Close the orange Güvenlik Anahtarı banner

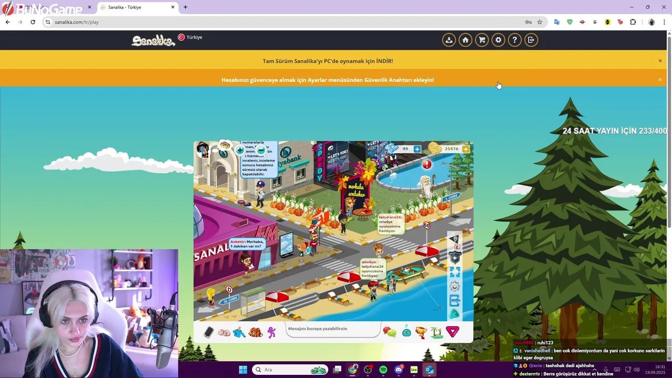point(660,80)
